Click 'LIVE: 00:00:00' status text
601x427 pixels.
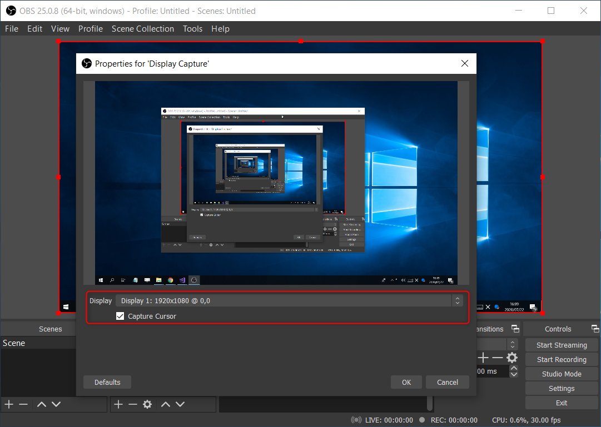pos(389,420)
